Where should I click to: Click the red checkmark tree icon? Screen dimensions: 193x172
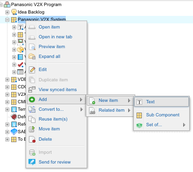pyautogui.click(x=21, y=64)
